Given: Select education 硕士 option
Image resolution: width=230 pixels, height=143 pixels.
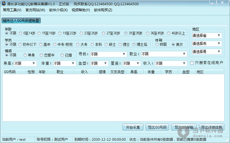Looking at the screenshot, I should (x=110, y=44).
